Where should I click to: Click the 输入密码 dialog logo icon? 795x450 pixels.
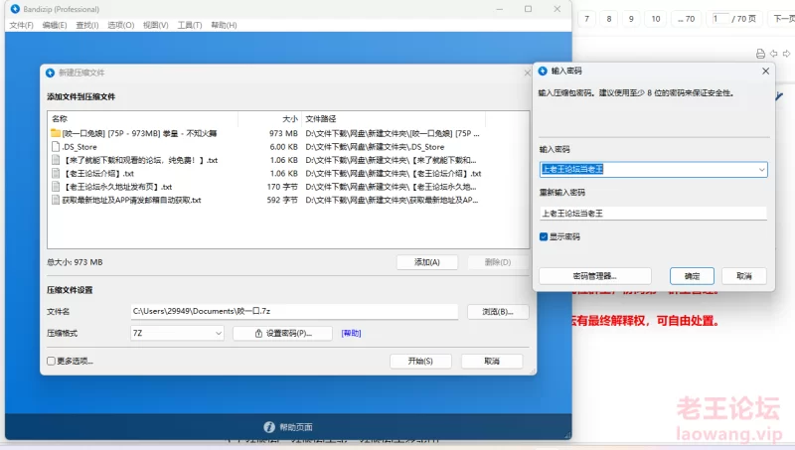point(543,71)
